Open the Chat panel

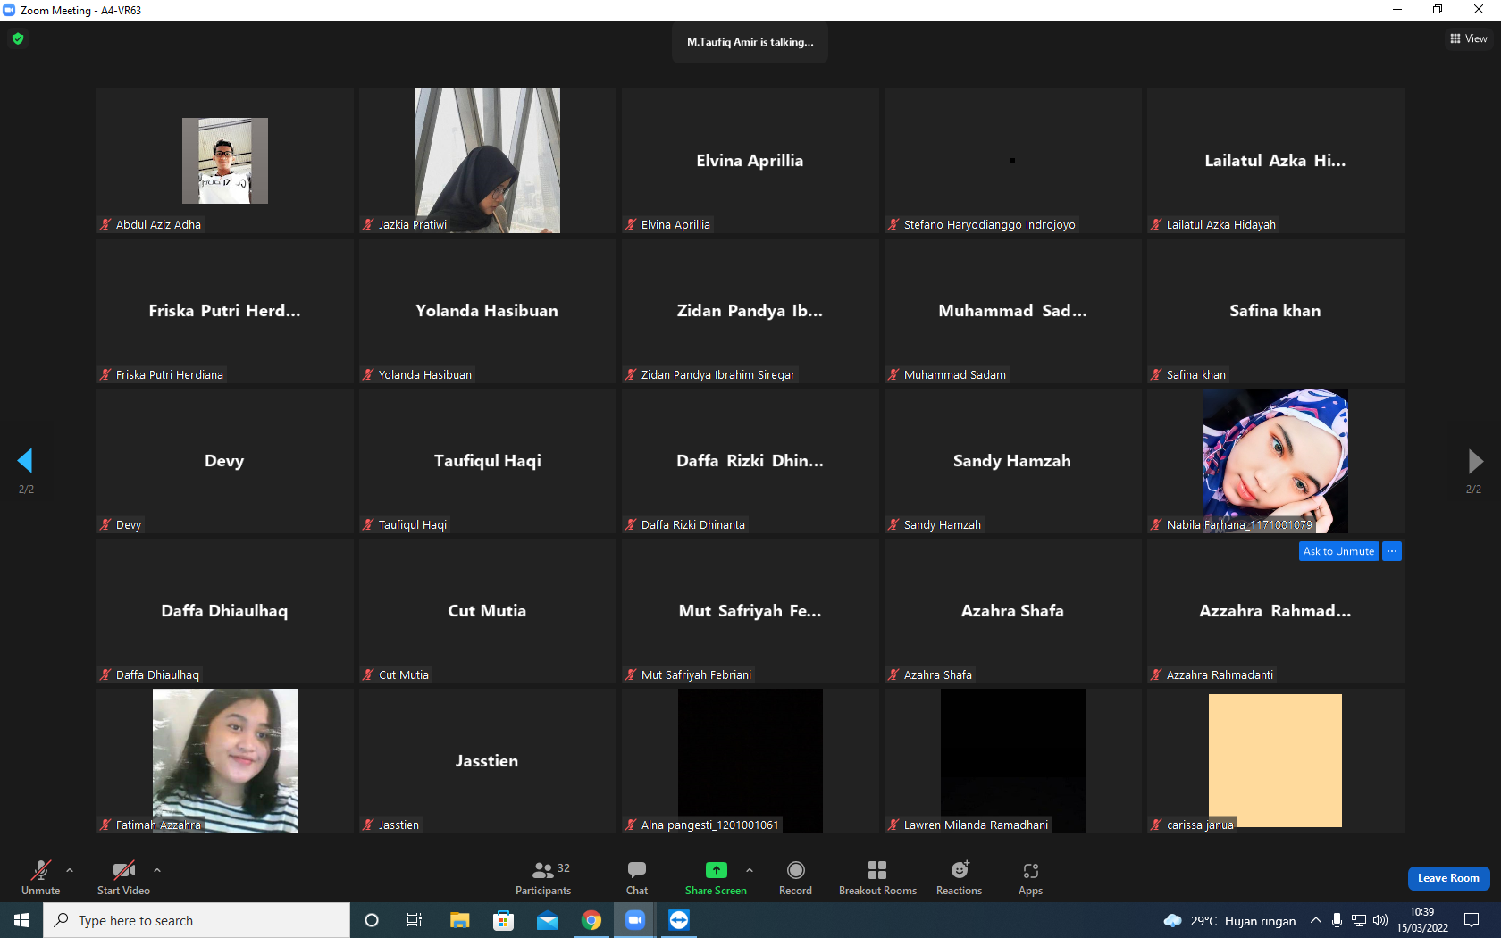click(x=637, y=878)
